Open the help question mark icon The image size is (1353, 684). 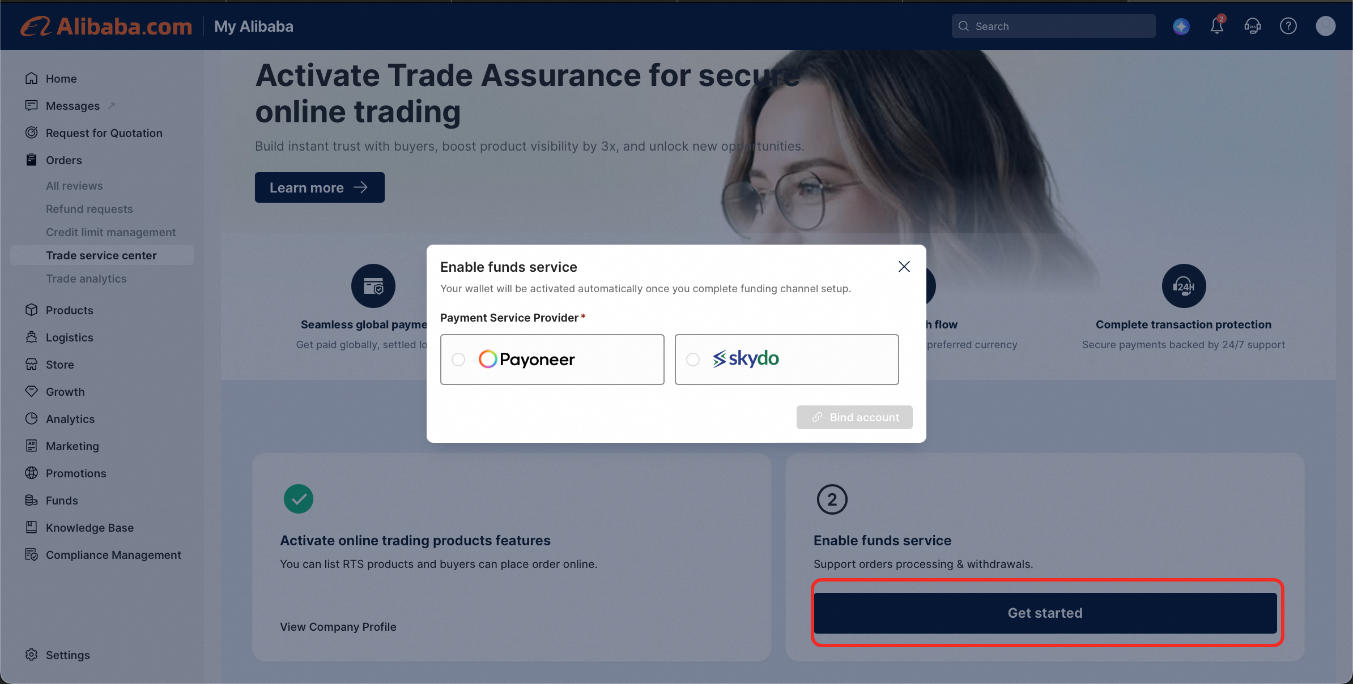click(x=1288, y=26)
